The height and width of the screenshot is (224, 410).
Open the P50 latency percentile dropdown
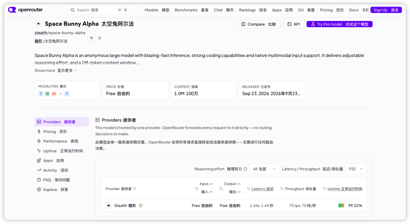point(356,169)
